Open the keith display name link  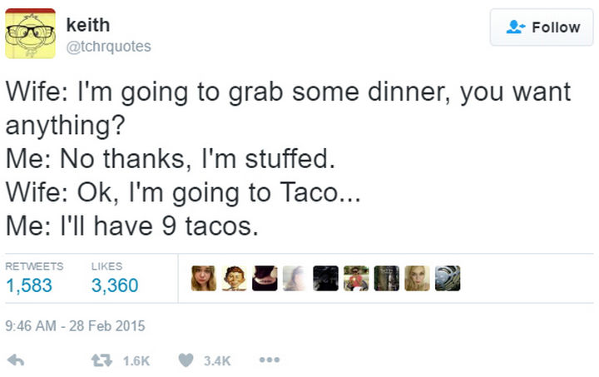(87, 26)
